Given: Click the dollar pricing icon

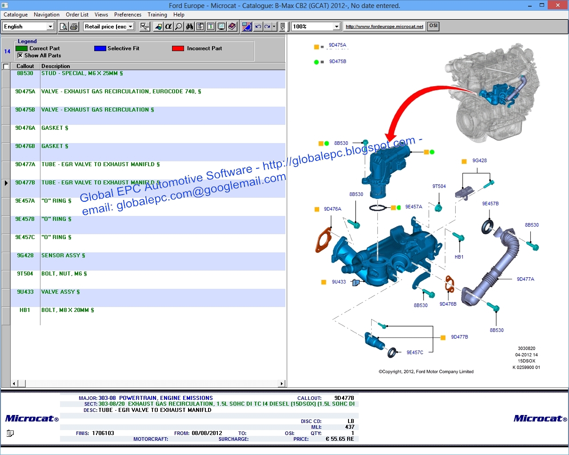Looking at the screenshot, I should (x=210, y=26).
